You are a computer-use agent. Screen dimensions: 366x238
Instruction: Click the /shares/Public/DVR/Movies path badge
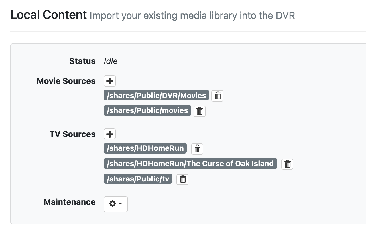pos(156,95)
